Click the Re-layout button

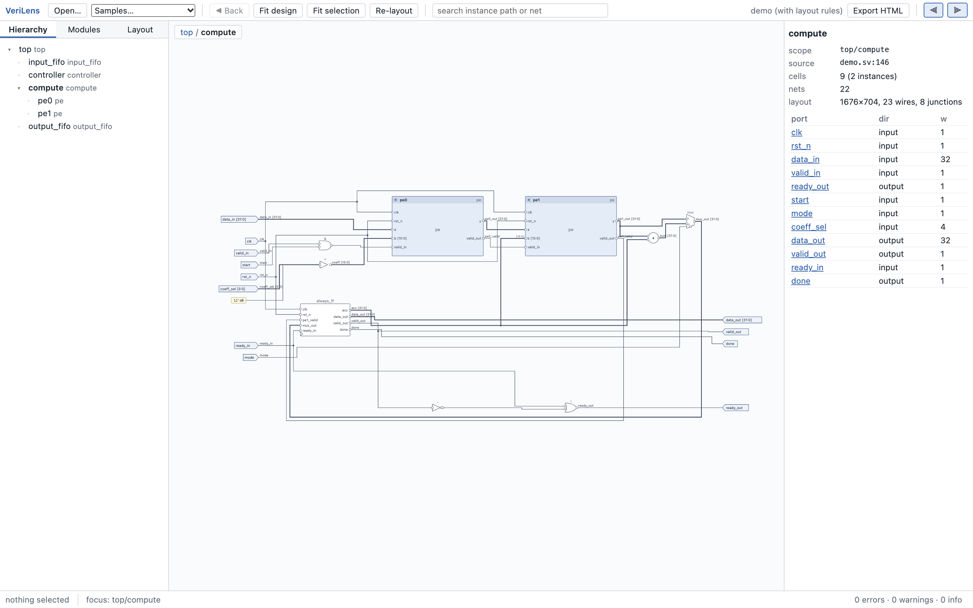point(394,10)
